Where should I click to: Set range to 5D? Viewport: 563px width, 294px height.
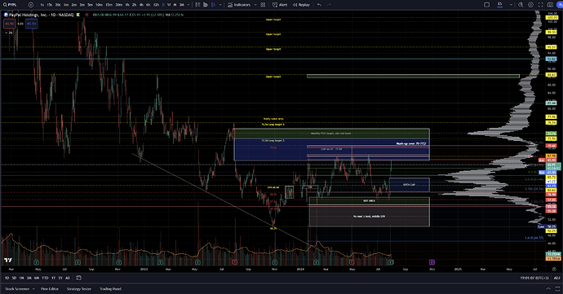[x=14, y=278]
